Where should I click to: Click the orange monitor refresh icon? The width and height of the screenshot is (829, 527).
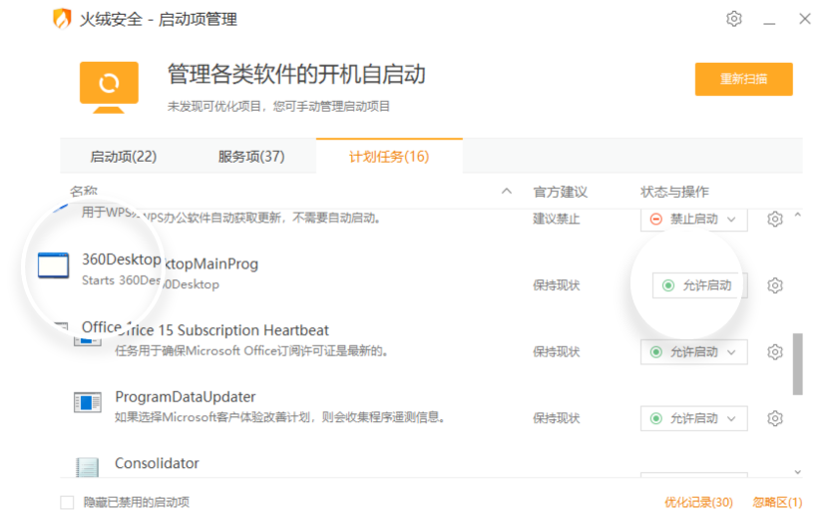(x=109, y=87)
